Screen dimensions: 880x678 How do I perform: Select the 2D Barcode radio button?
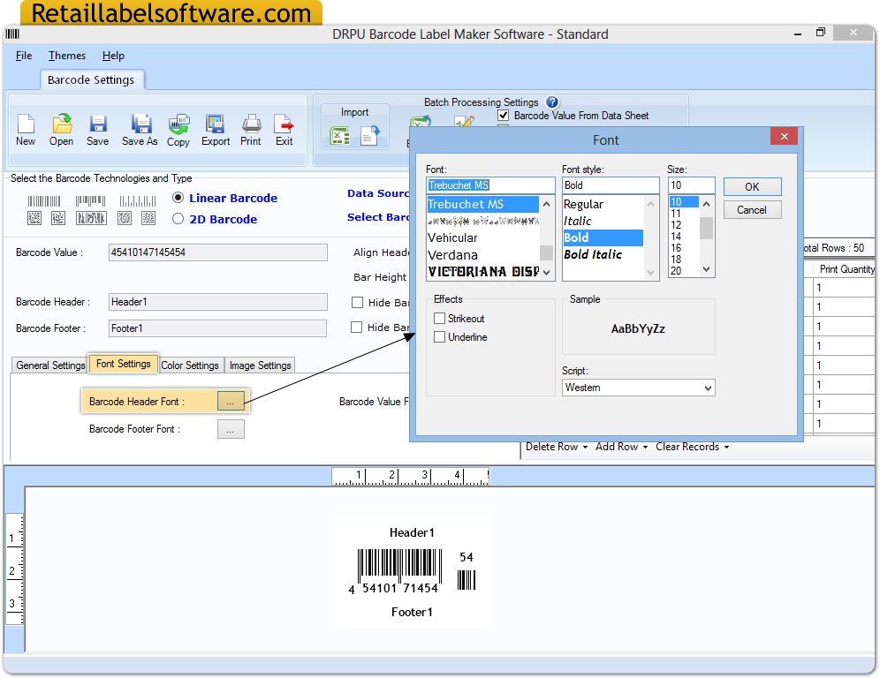pos(178,218)
